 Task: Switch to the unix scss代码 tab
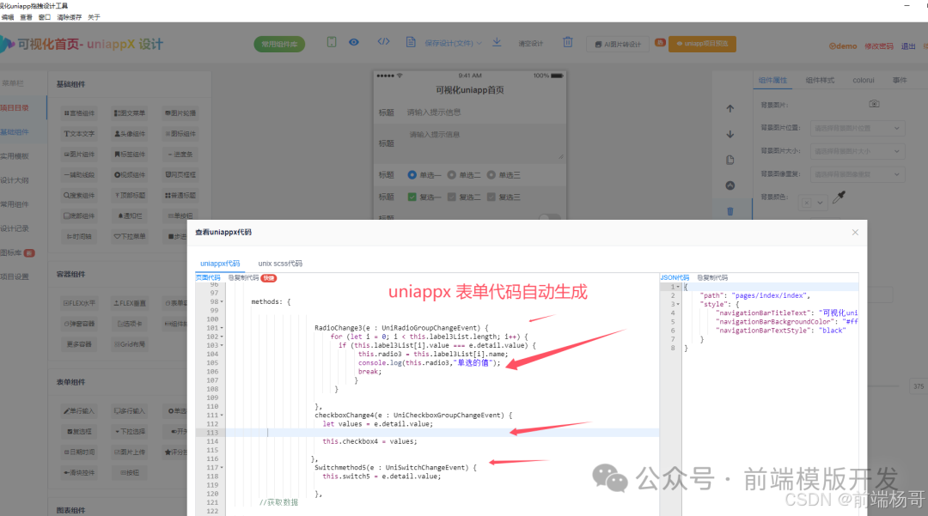coord(280,264)
